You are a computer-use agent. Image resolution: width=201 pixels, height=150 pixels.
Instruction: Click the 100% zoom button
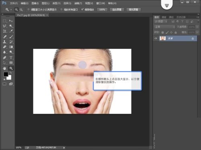102,10
